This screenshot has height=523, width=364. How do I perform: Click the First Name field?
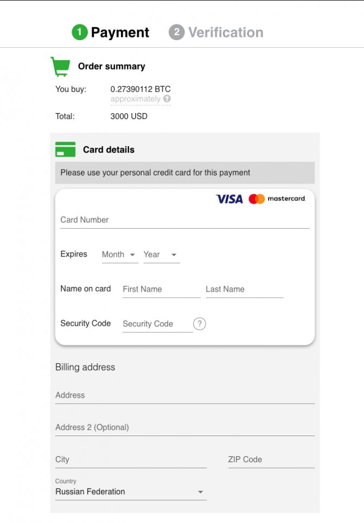click(x=161, y=289)
